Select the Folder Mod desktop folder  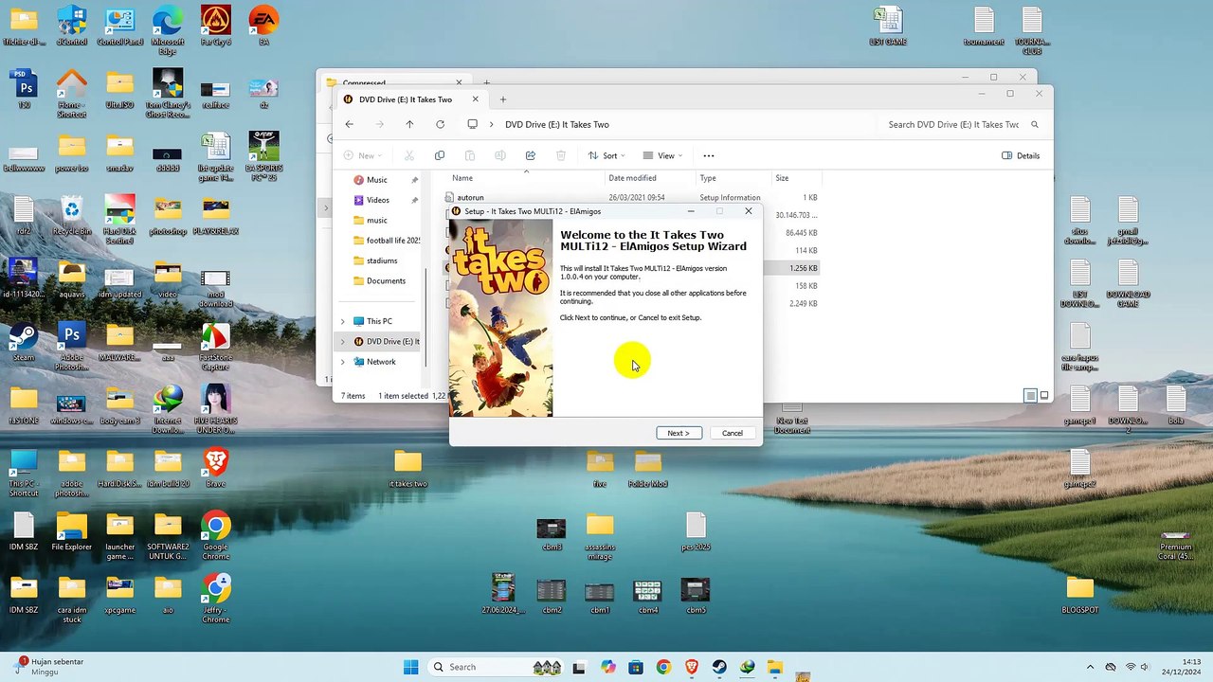648,469
